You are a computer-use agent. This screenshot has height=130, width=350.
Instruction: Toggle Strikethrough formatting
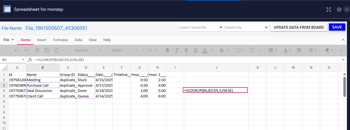[186, 50]
